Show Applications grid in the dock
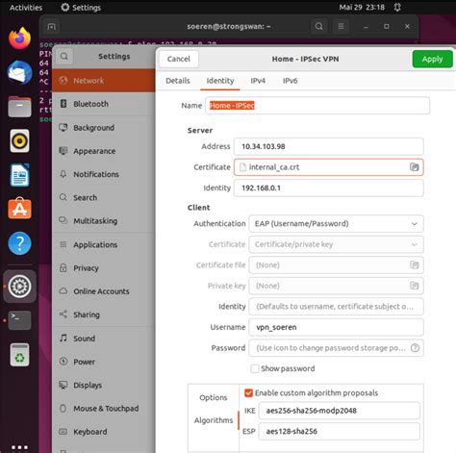456x453 pixels. 19,447
